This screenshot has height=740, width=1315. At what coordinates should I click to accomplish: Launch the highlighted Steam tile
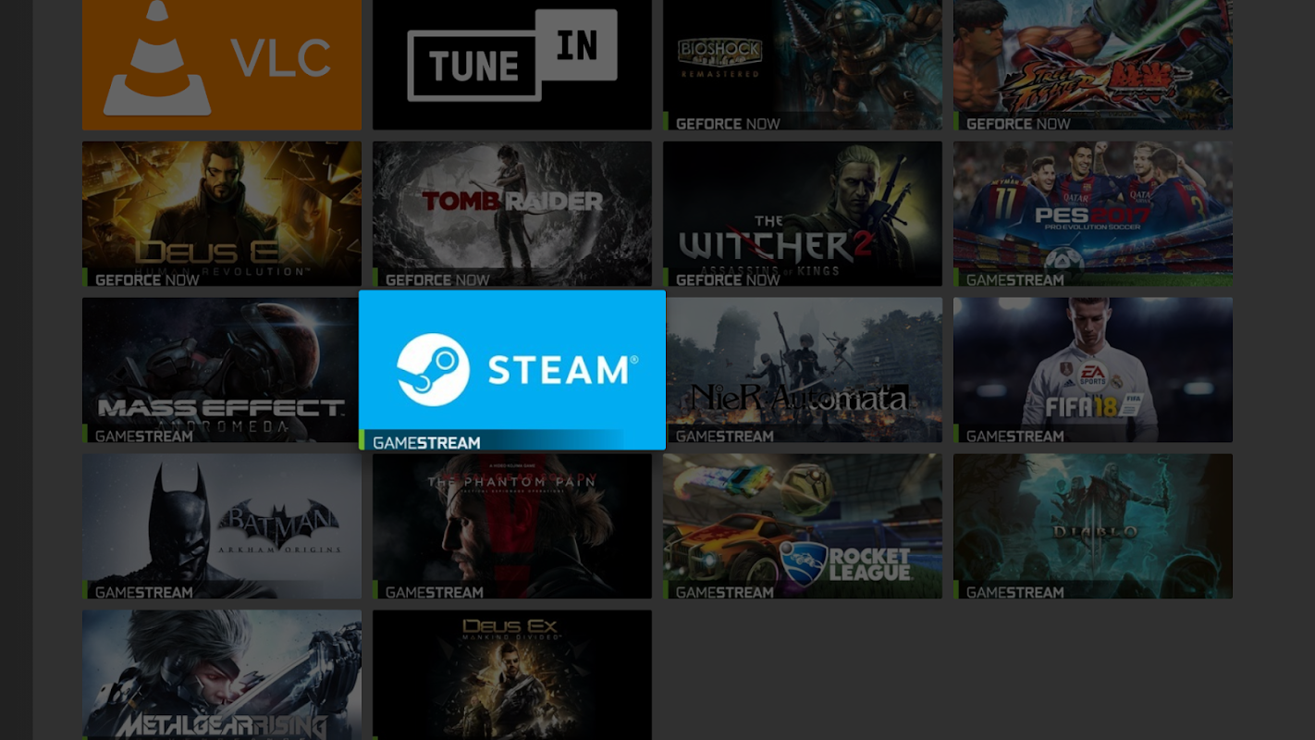512,370
